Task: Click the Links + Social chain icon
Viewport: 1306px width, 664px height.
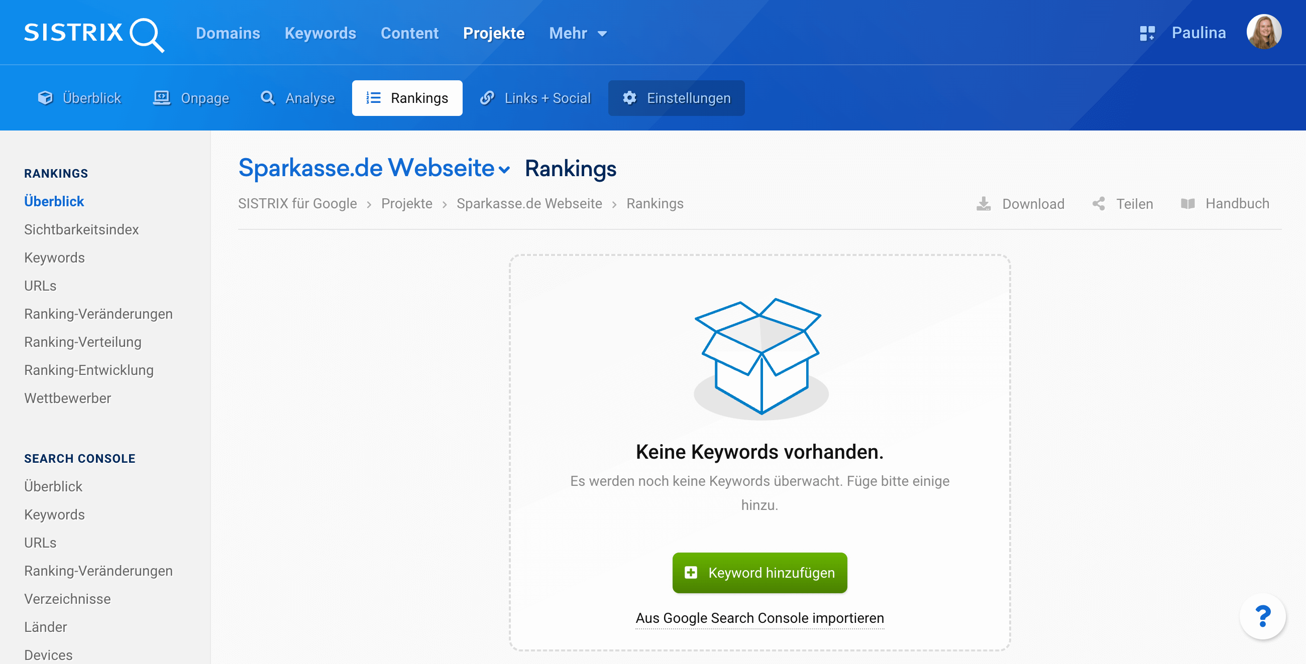Action: click(x=487, y=98)
